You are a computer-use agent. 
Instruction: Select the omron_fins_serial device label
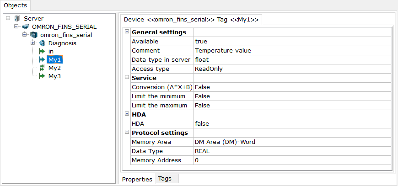[x=66, y=35]
